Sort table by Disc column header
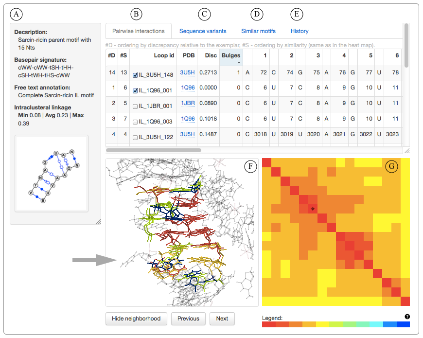Screen dimensions: 423x338 [x=211, y=55]
